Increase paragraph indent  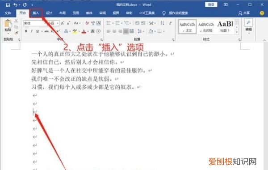(143, 23)
